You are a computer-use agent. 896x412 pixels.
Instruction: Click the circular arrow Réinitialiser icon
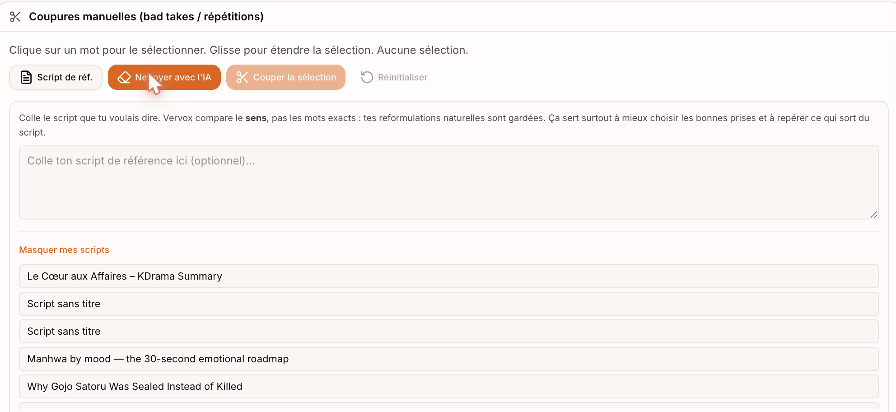point(367,77)
